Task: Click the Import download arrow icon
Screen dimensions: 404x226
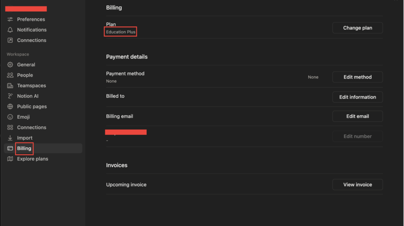Action: tap(10, 138)
